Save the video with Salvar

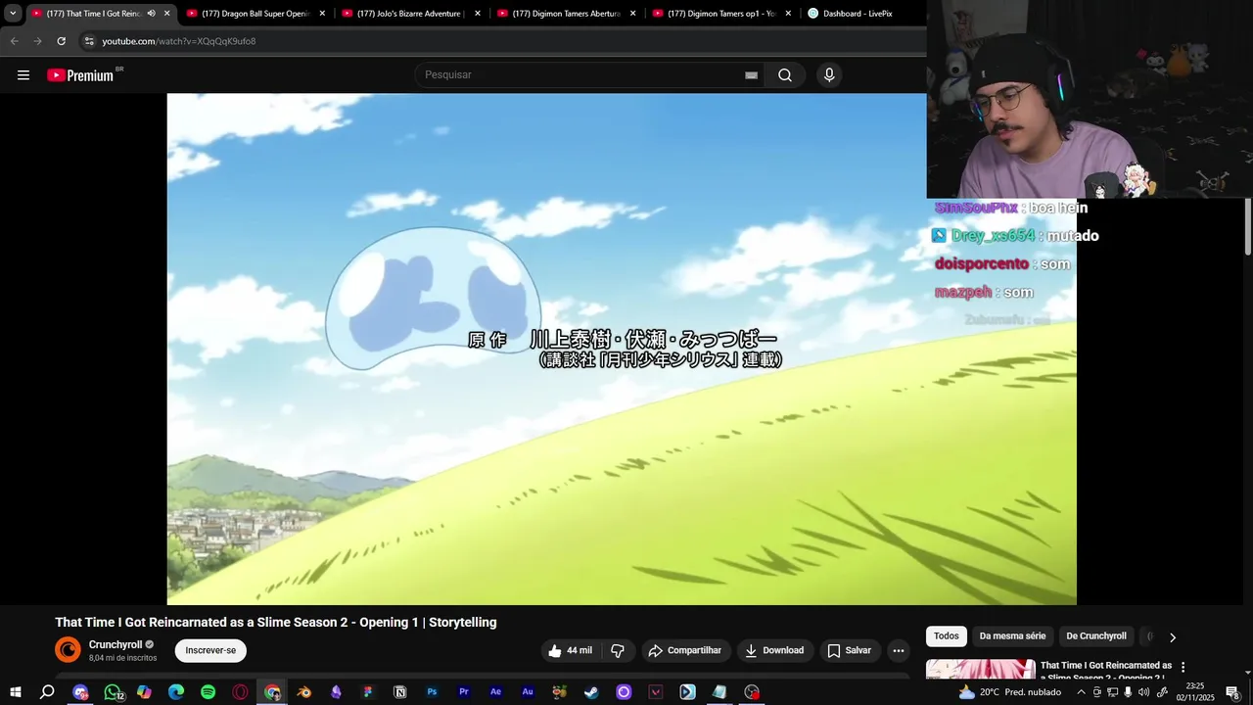tap(849, 650)
